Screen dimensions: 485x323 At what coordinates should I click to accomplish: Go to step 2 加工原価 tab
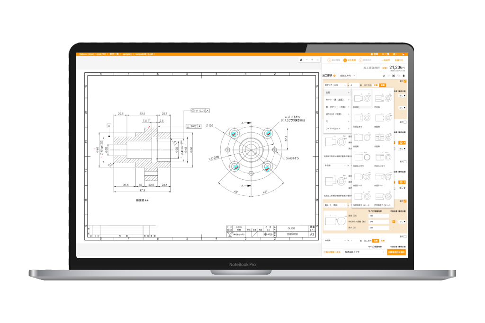tap(350, 60)
